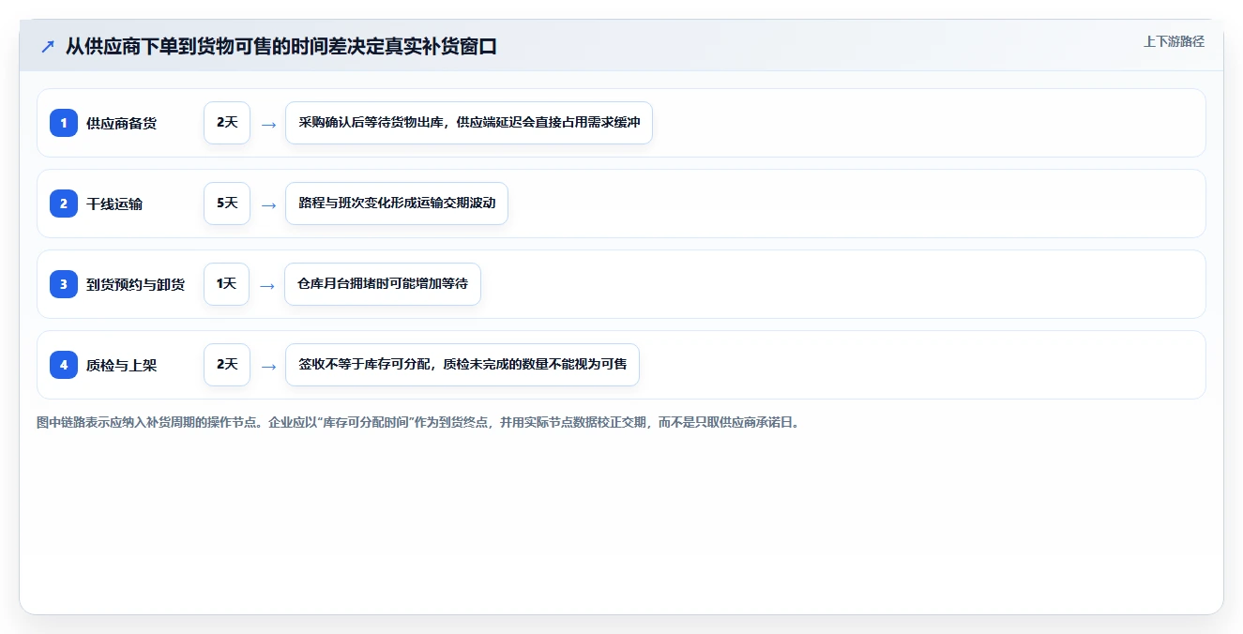Click the note 采购确认后等待货物出库
The width and height of the screenshot is (1243, 634).
(469, 123)
